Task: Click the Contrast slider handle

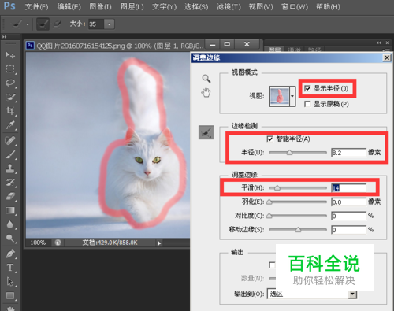Action: point(269,216)
